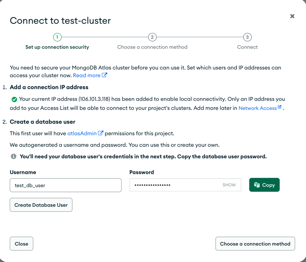Select the Set up connection security step
Screen dimensions: 306x262
click(57, 47)
